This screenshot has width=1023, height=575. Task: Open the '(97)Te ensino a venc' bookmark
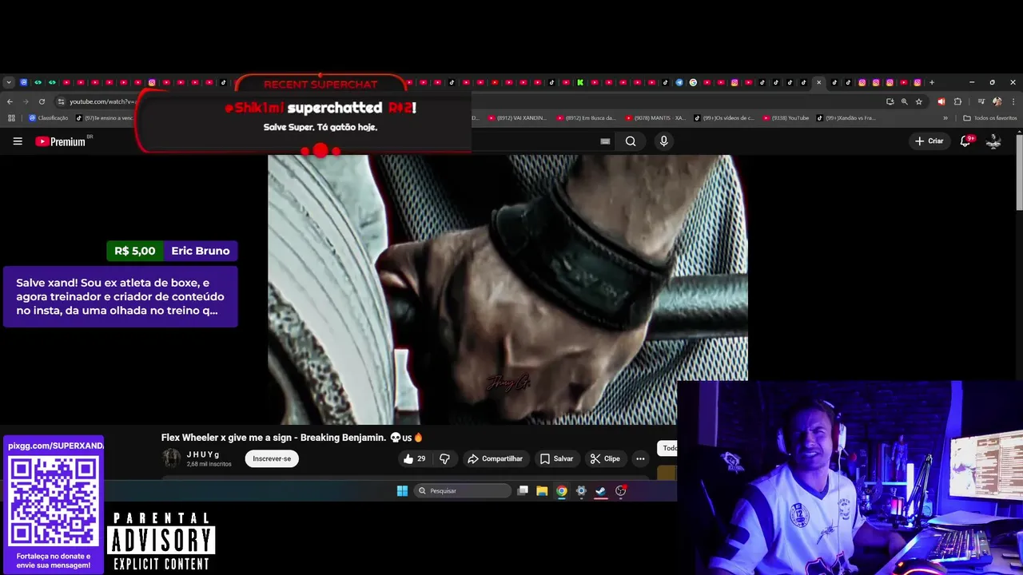coord(105,118)
